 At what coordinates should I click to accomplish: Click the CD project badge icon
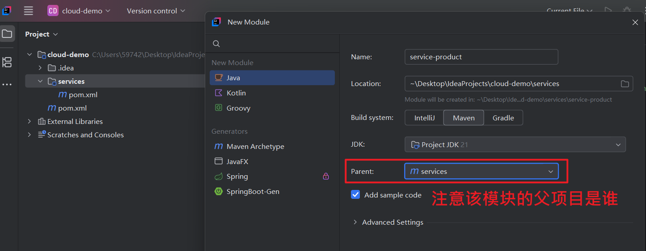tap(53, 11)
